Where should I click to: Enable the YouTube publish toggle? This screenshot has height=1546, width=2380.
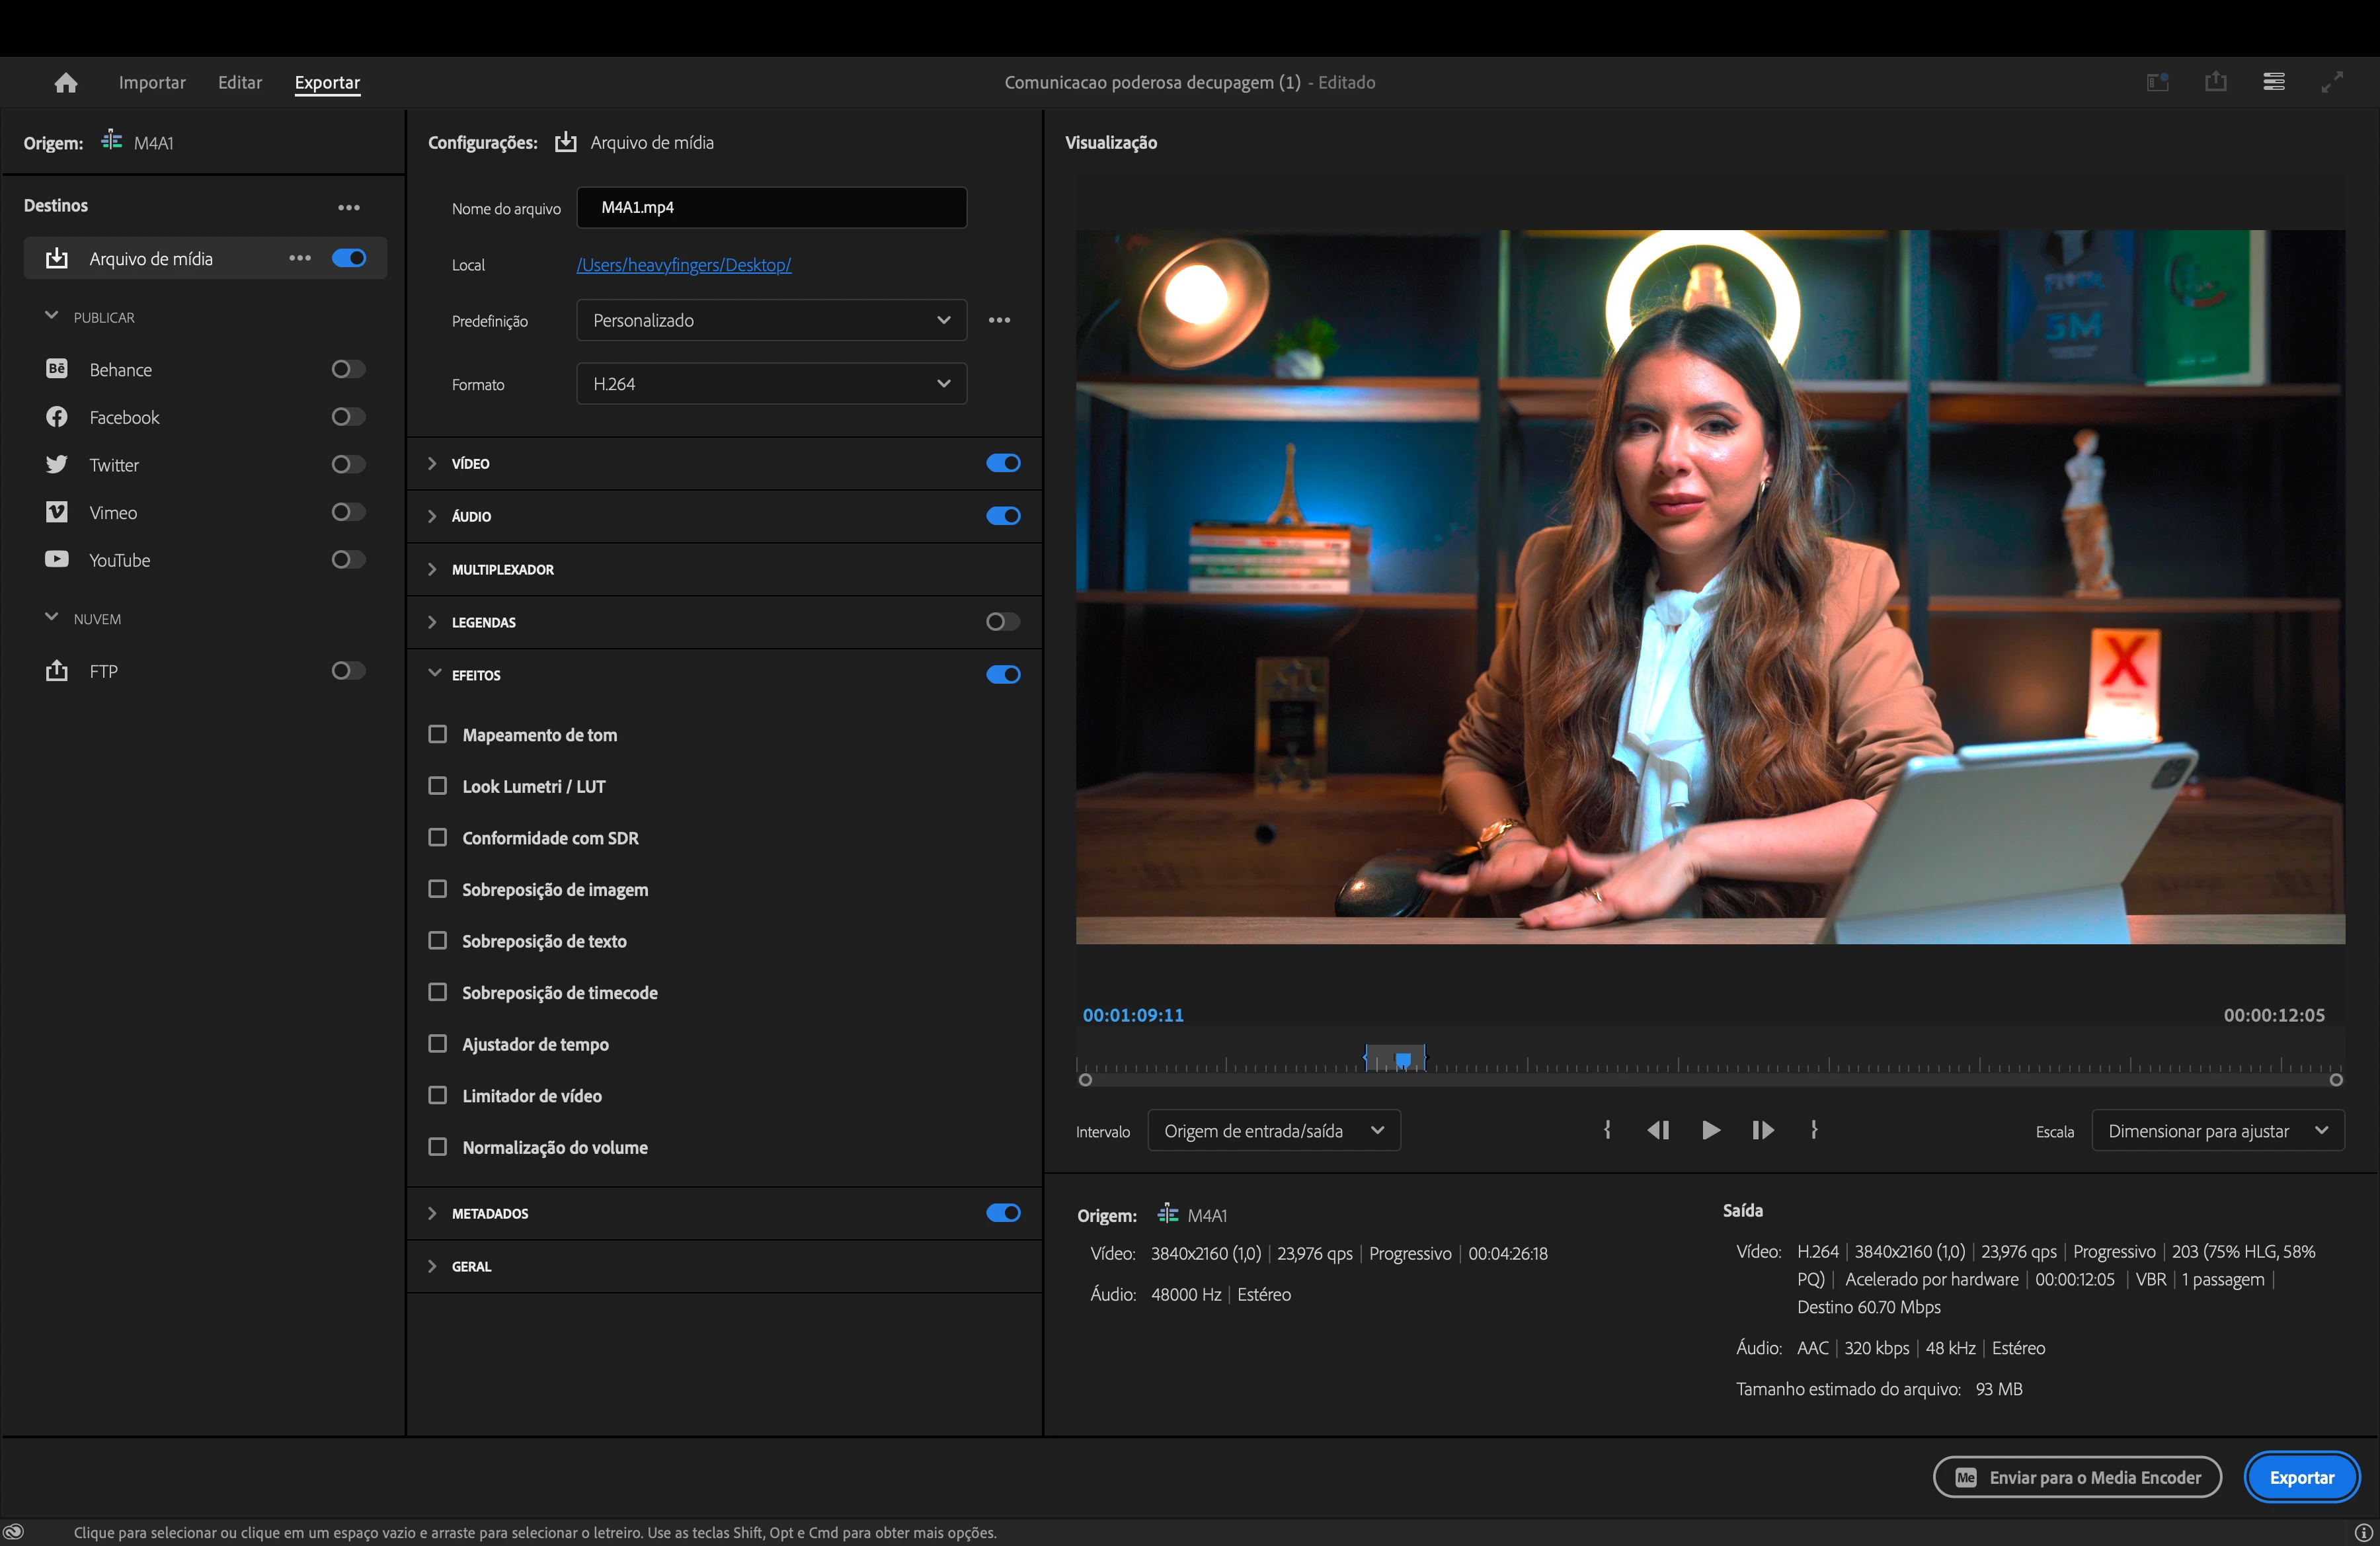[348, 560]
